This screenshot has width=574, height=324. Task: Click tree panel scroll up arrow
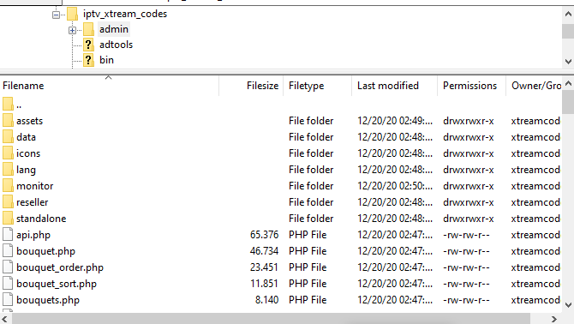(x=568, y=15)
